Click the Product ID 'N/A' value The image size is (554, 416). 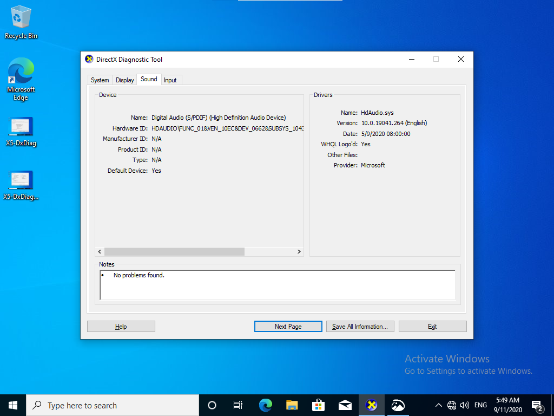pos(156,149)
